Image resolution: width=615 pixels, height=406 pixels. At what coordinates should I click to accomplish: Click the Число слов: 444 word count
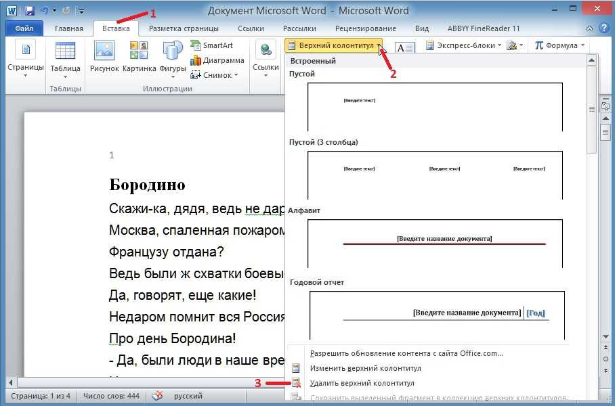click(111, 396)
